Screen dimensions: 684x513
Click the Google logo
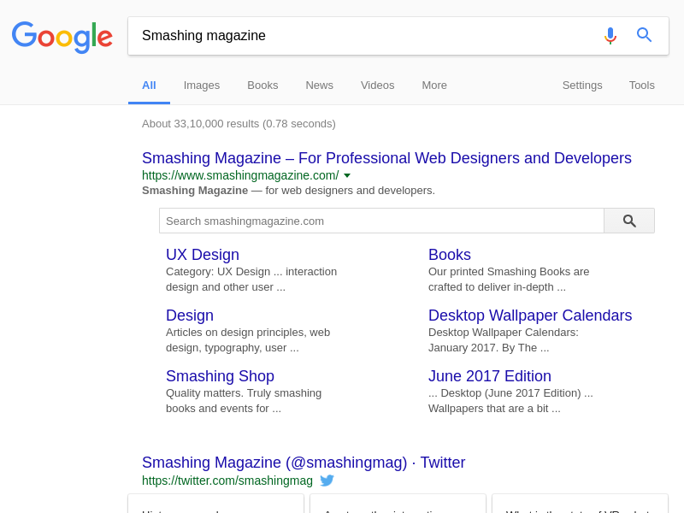click(x=62, y=37)
